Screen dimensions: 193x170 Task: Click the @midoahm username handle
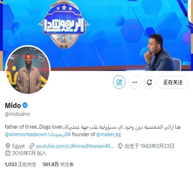coord(17,114)
